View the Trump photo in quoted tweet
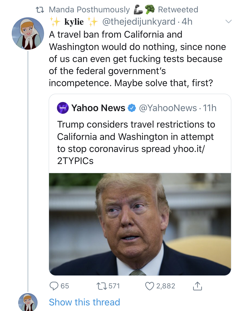 [140, 224]
